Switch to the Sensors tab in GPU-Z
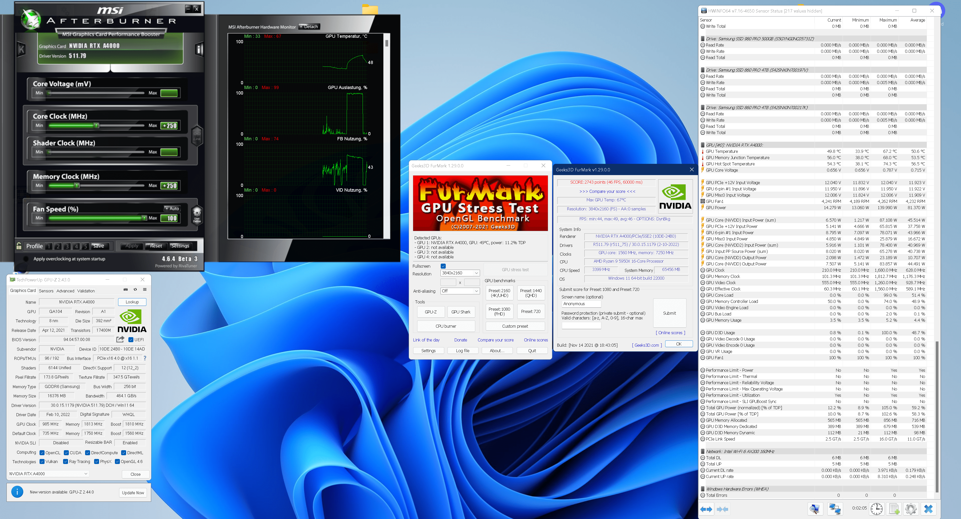 point(46,291)
